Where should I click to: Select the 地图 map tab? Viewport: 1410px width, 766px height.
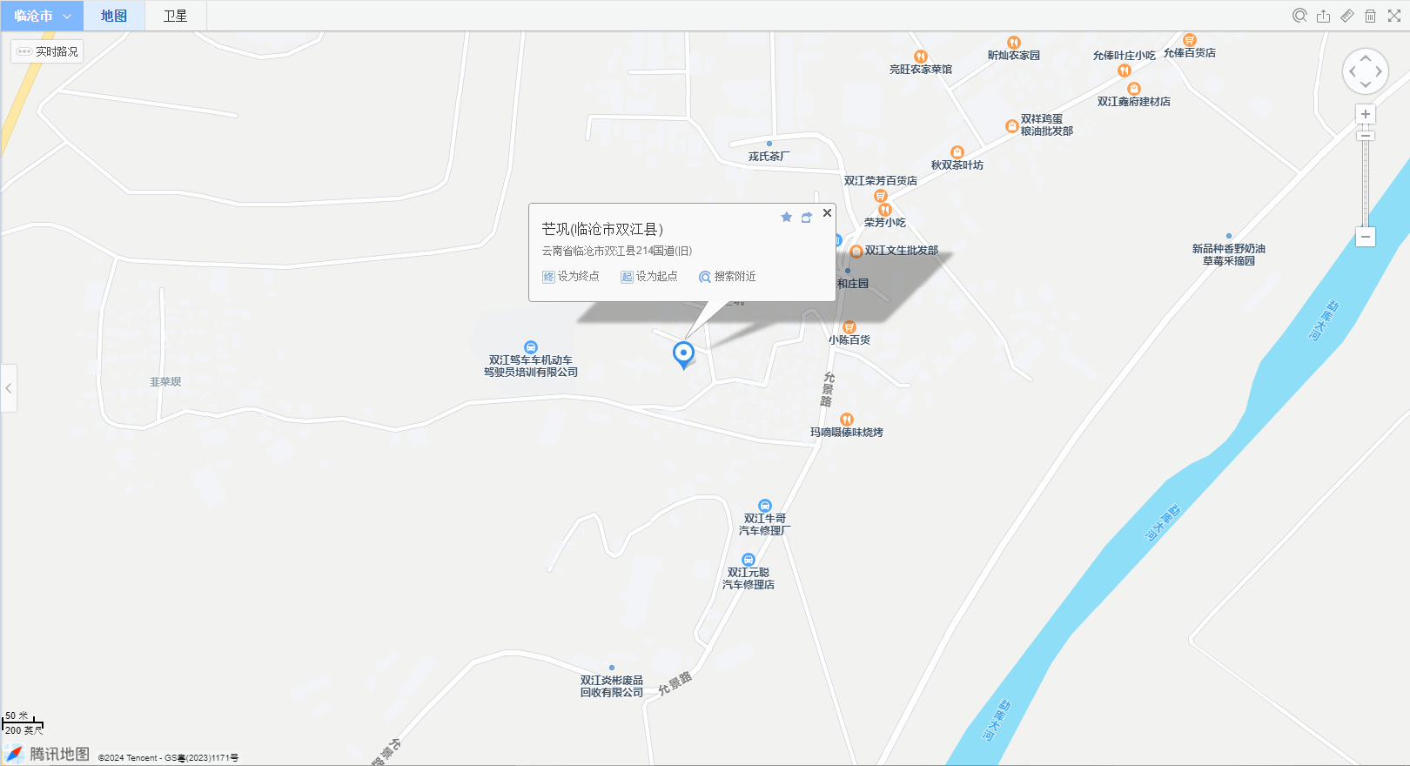(114, 16)
